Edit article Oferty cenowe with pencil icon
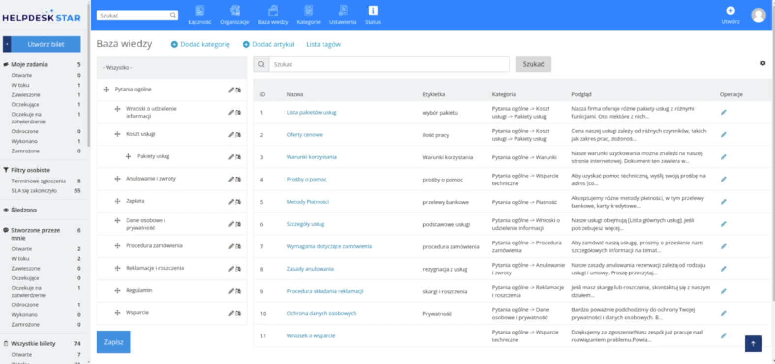This screenshot has width=775, height=364. tap(723, 135)
